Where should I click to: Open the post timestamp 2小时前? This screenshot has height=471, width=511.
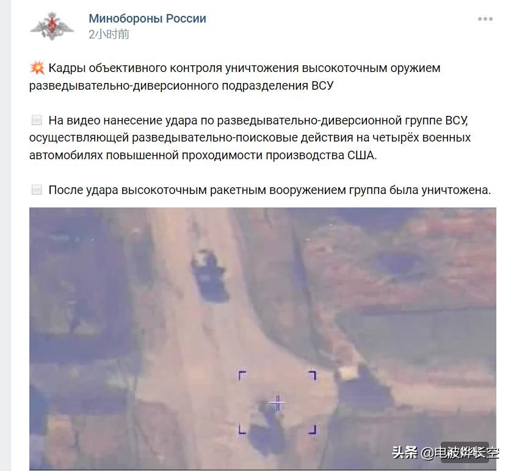point(109,34)
